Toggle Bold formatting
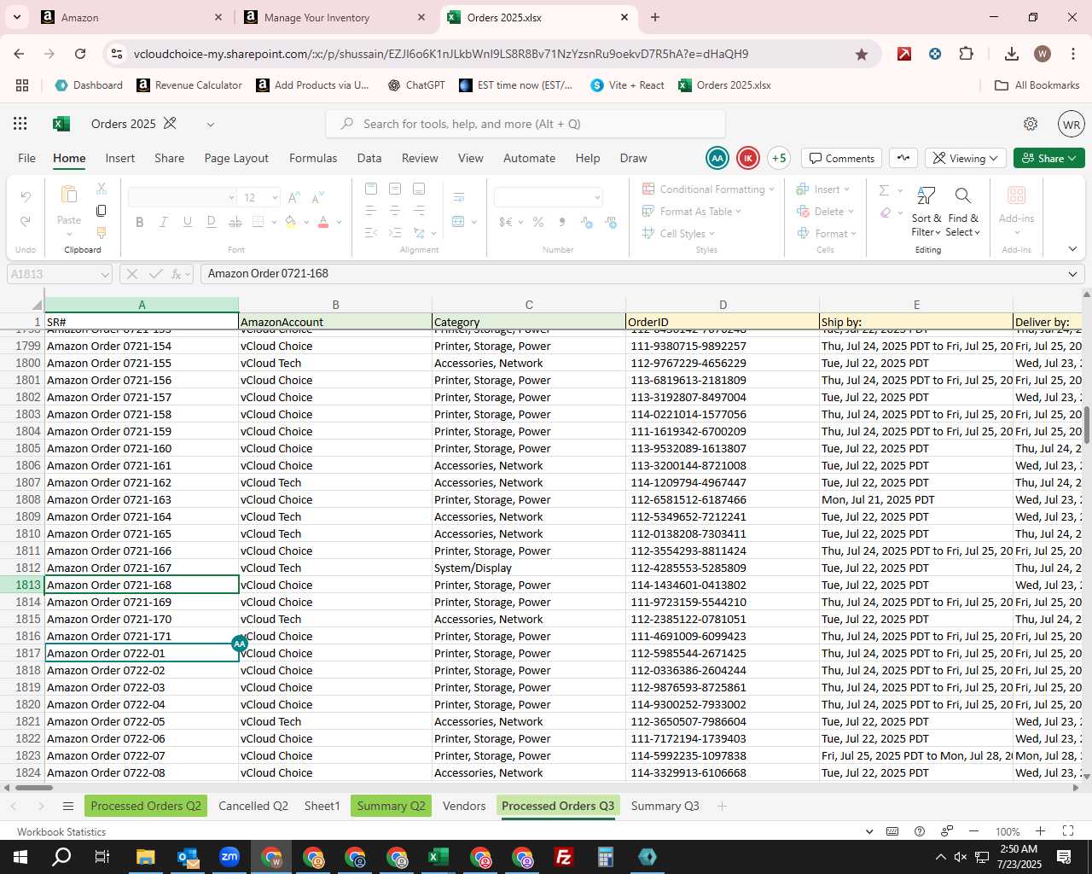The image size is (1092, 874). tap(139, 222)
